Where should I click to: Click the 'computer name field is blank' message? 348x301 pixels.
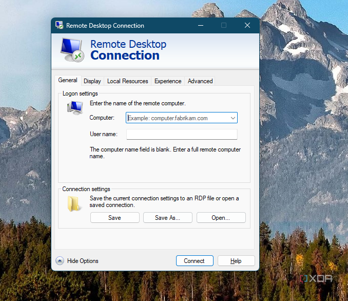(165, 153)
